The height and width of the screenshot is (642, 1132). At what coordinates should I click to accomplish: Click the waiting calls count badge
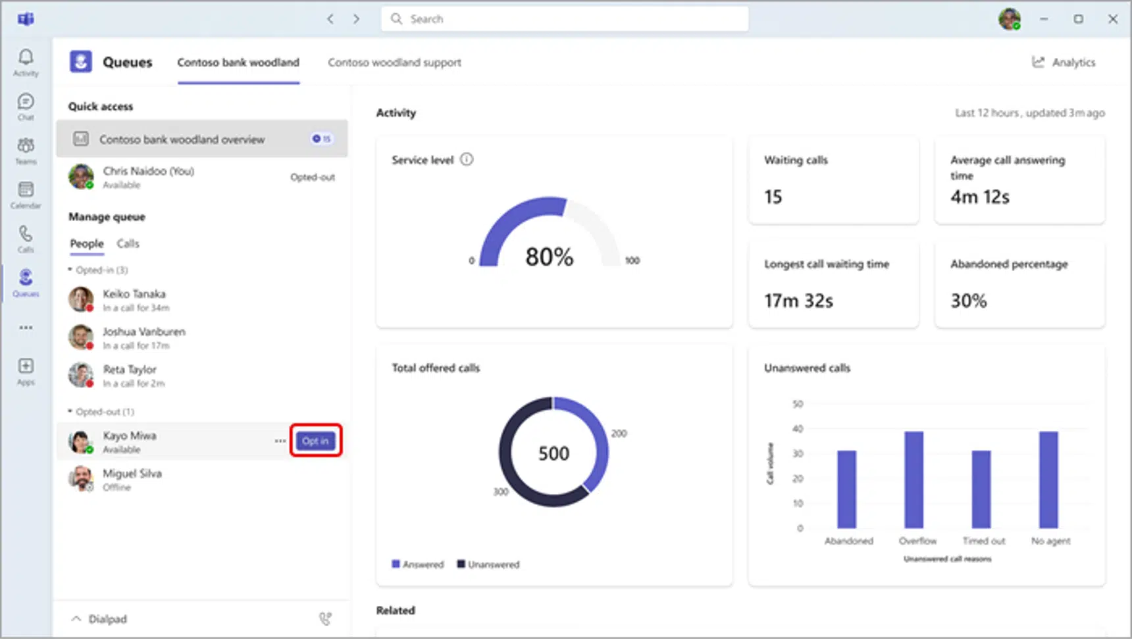click(322, 139)
